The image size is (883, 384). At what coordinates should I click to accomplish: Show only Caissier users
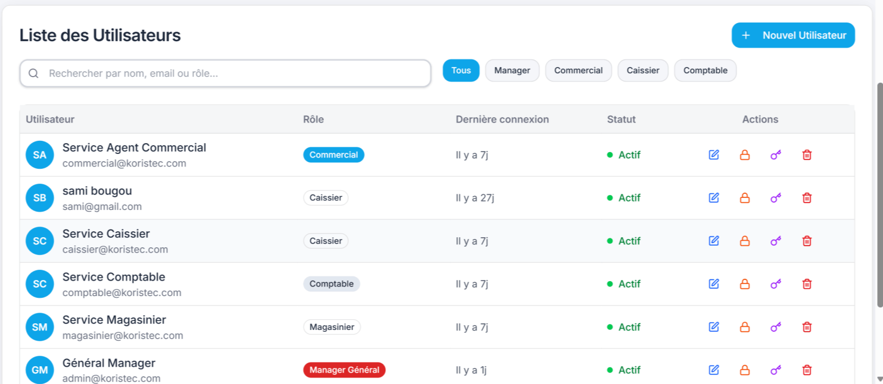643,71
